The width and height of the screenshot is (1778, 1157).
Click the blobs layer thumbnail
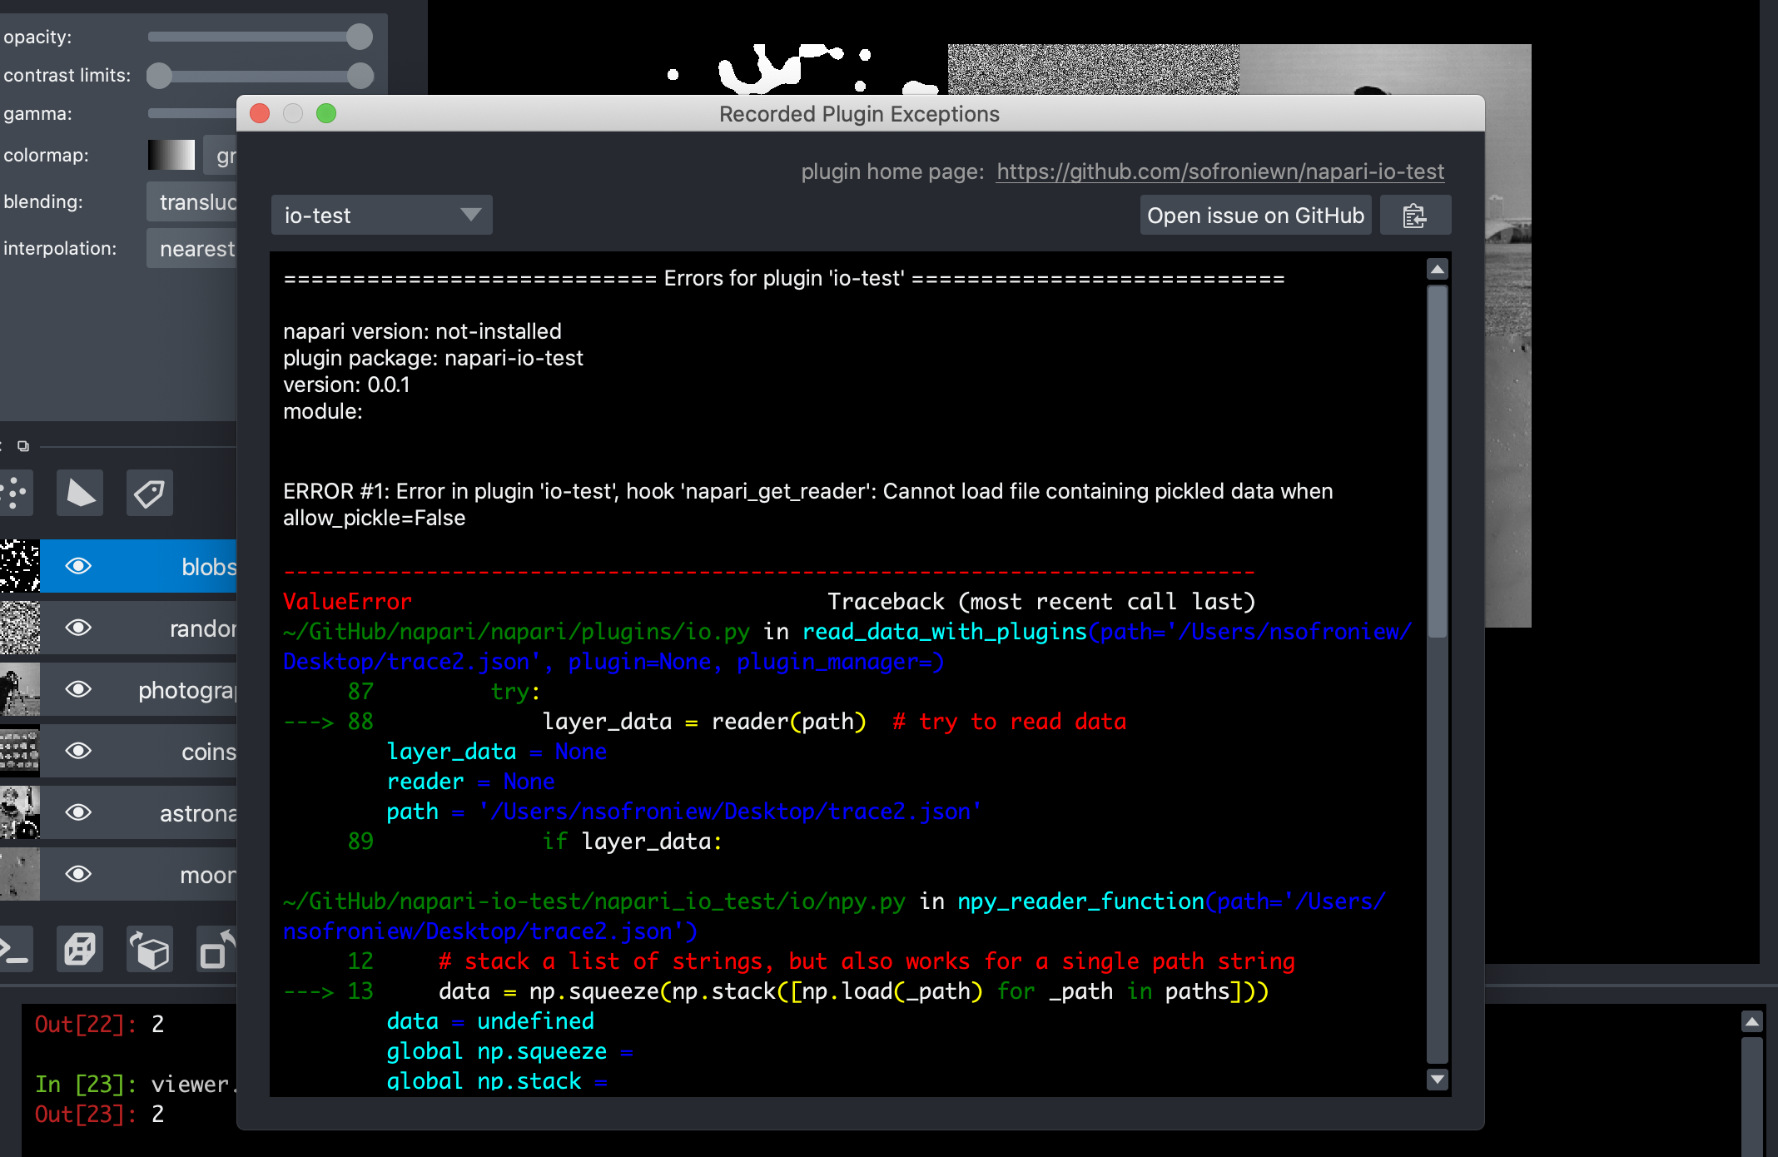20,566
